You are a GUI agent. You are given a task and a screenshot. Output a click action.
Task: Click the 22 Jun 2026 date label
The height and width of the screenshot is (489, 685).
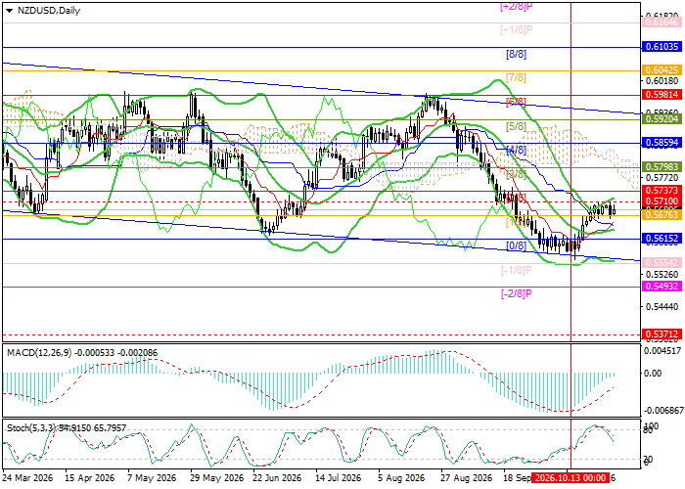(x=277, y=478)
